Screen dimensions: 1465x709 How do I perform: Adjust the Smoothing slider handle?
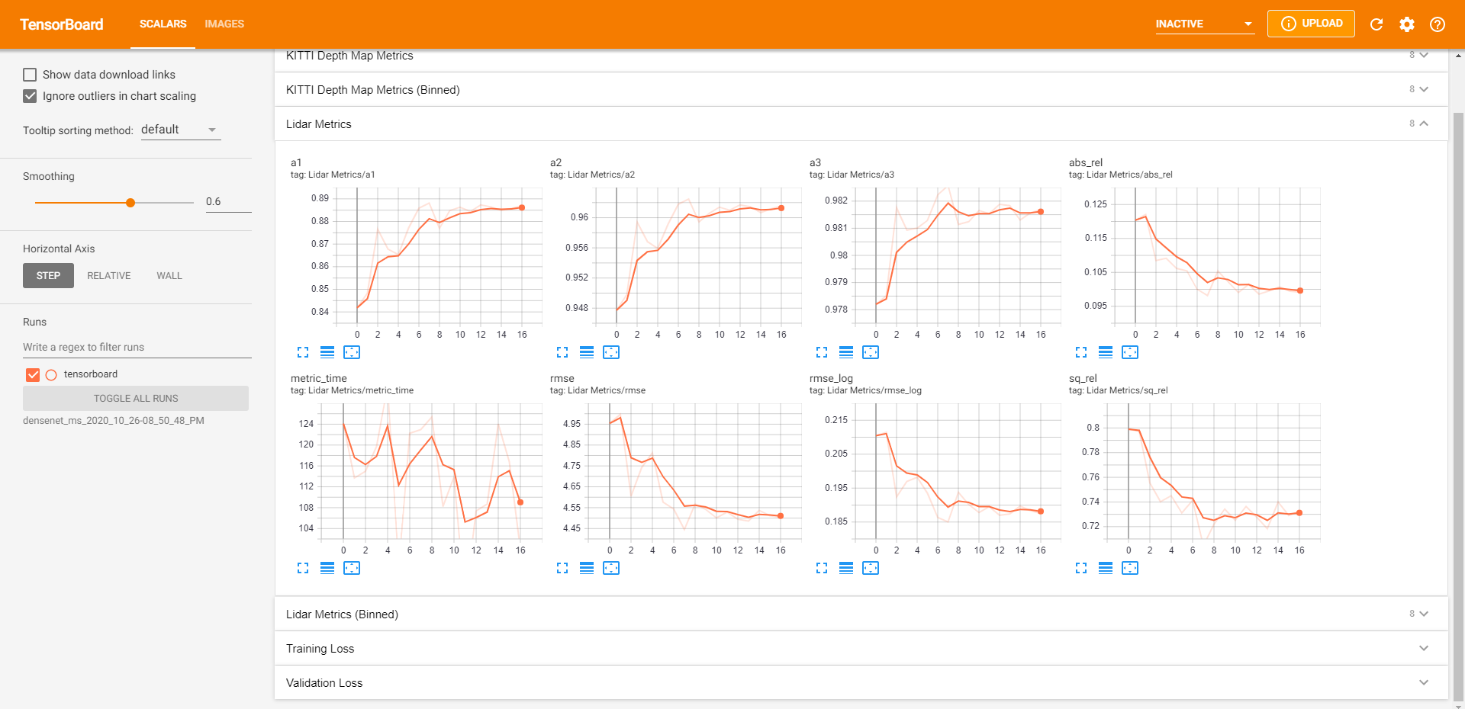pos(130,203)
